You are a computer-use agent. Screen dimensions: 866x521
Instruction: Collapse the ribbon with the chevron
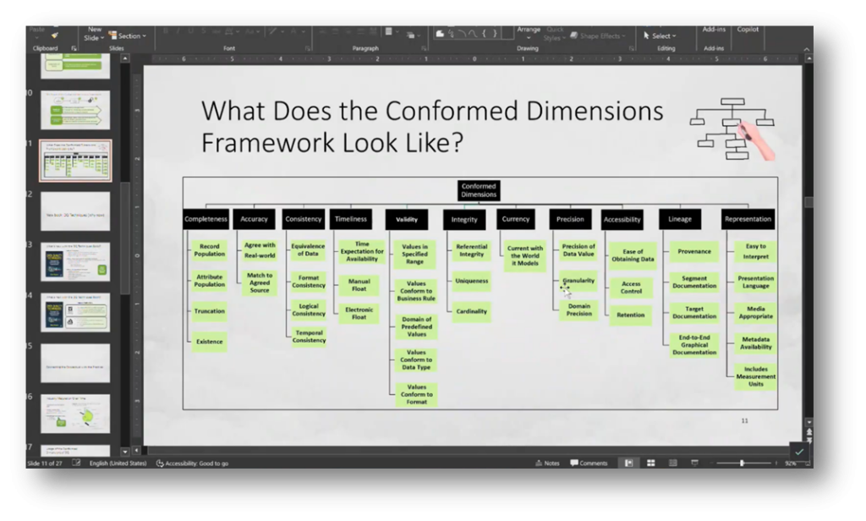[x=806, y=49]
